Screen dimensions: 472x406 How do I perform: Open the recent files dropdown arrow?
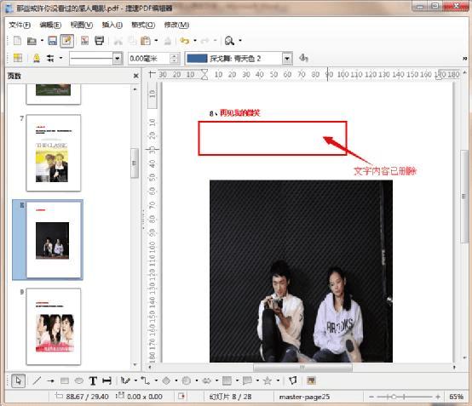click(x=42, y=40)
